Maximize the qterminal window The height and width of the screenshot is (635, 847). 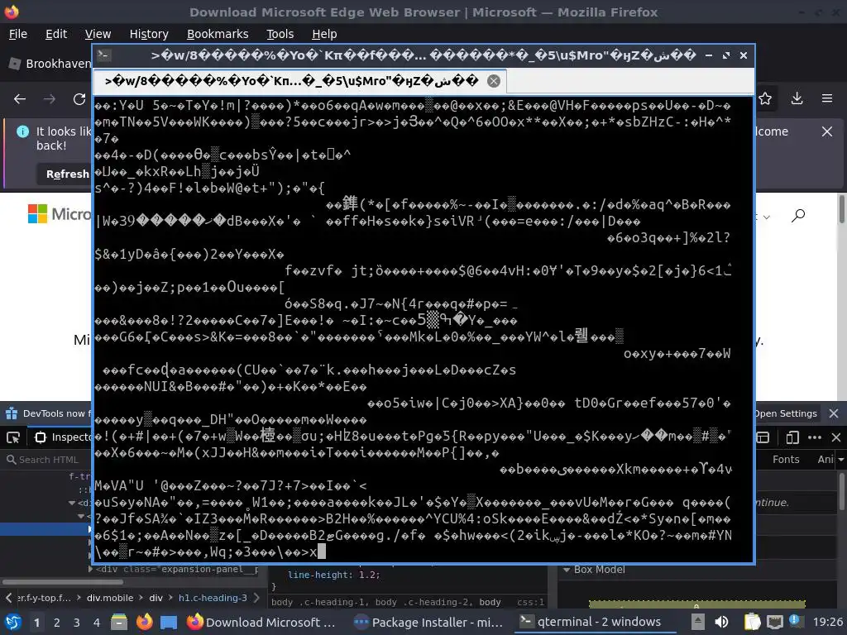pos(726,55)
